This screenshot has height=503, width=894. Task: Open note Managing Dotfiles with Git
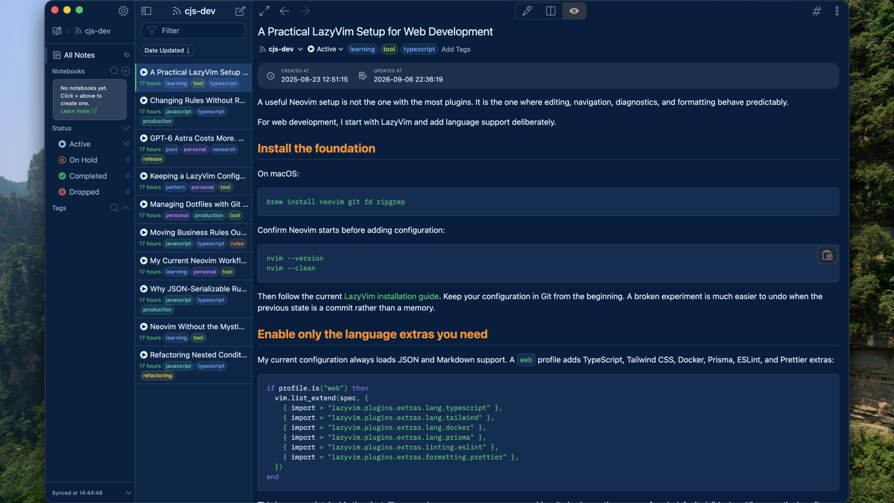193,209
